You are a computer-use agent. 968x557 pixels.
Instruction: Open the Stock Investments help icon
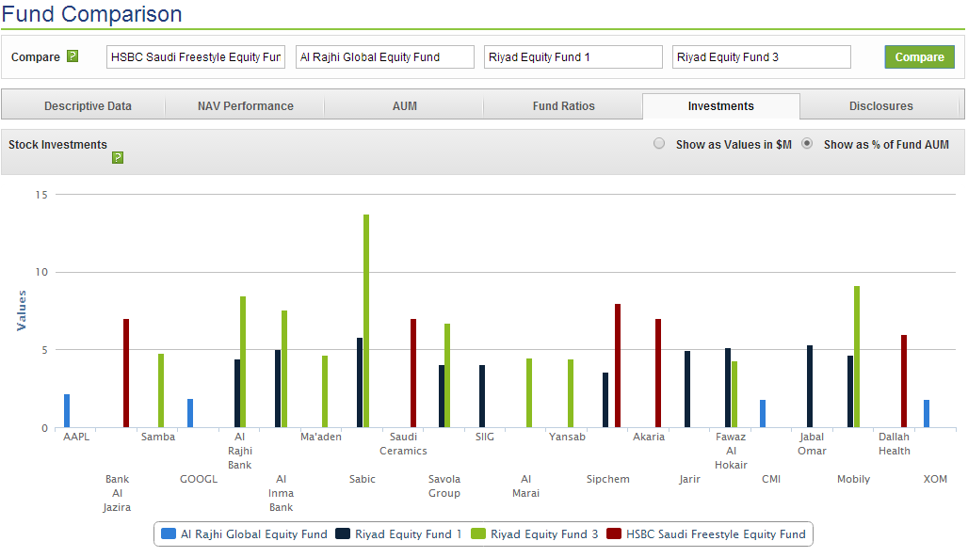click(118, 158)
